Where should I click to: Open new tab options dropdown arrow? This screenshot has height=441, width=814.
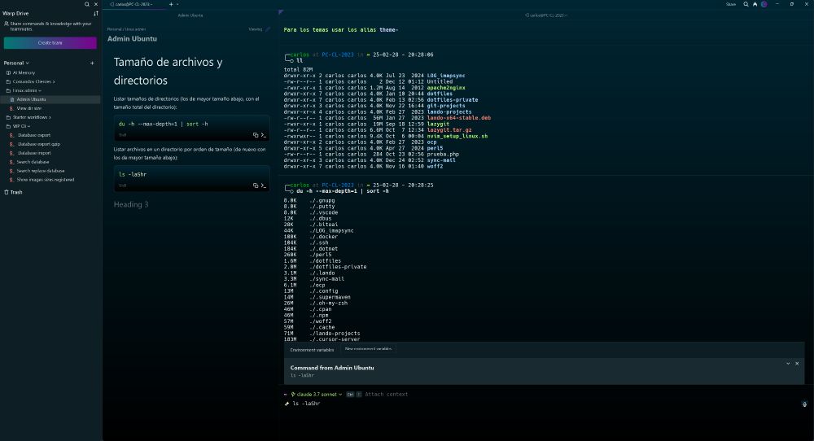point(177,4)
